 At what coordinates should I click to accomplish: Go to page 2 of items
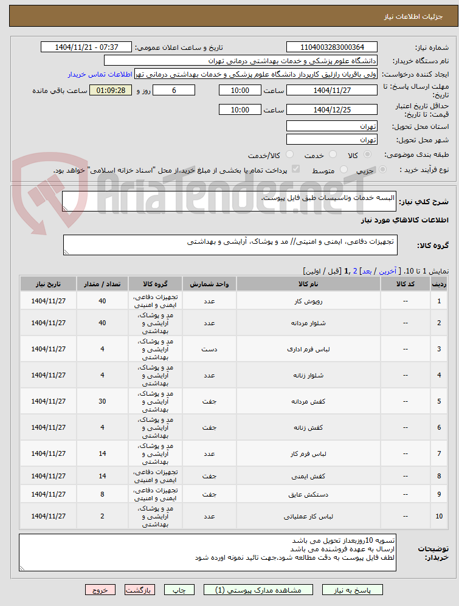(355, 271)
